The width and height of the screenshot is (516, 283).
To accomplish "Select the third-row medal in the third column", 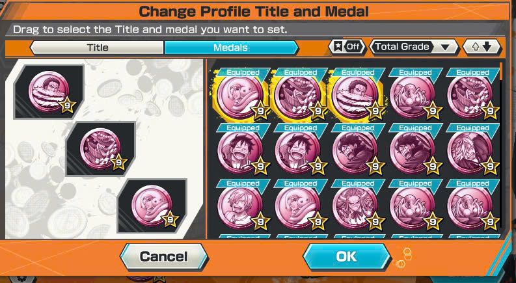I will pos(356,207).
